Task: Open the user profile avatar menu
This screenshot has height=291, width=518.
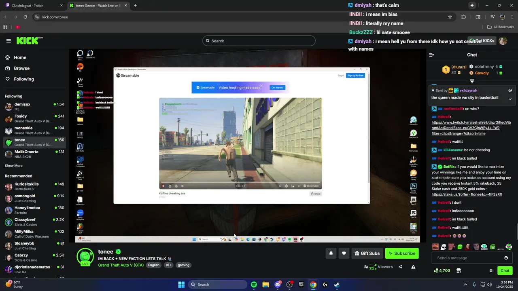Action: point(503,41)
